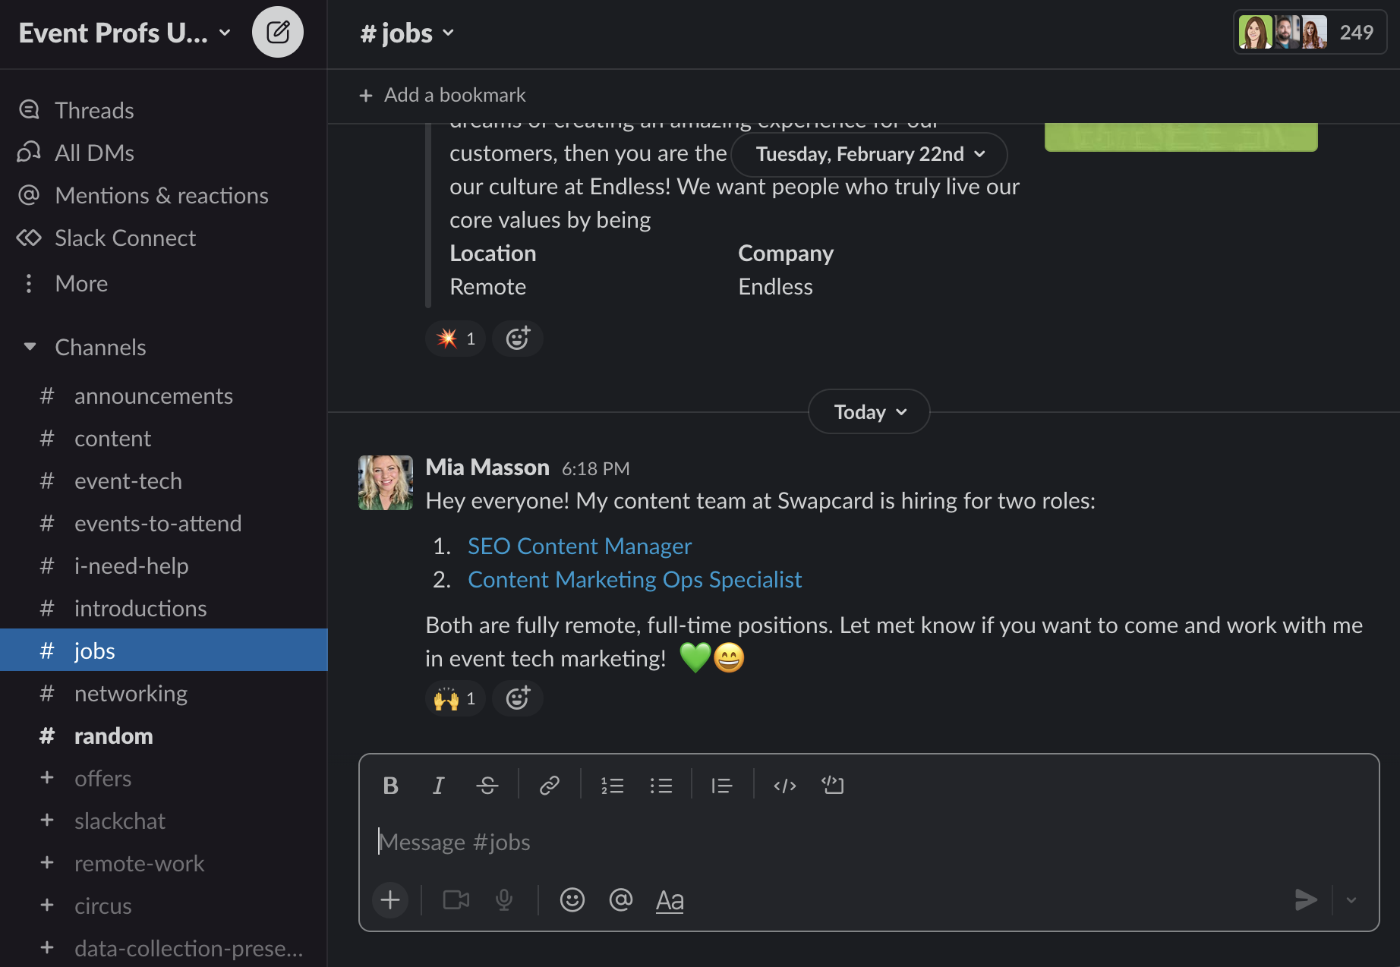Toggle italic formatting in composer

tap(438, 786)
